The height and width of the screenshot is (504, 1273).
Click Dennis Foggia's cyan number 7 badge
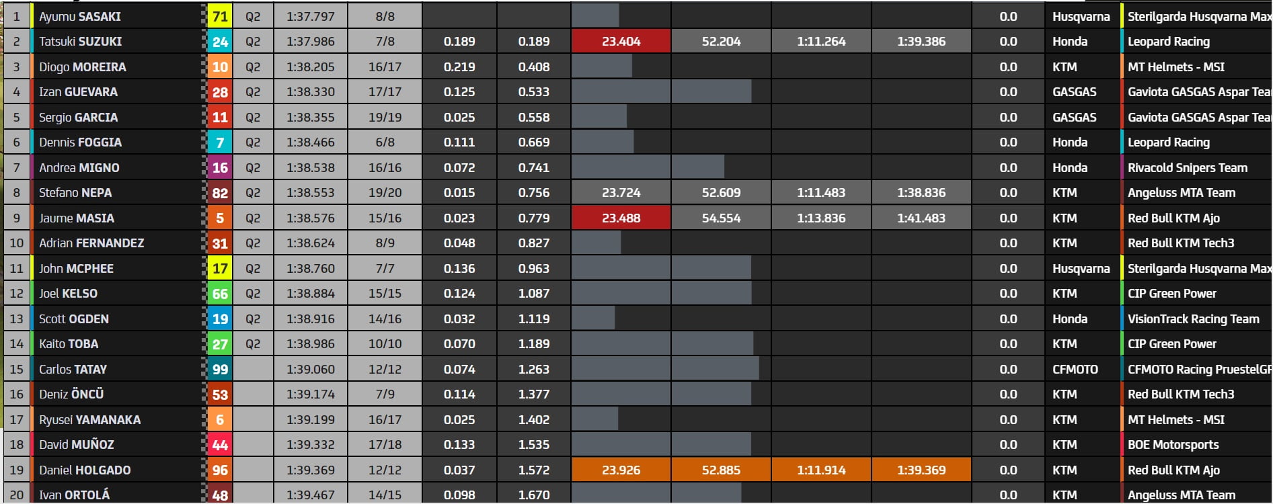pyautogui.click(x=220, y=142)
